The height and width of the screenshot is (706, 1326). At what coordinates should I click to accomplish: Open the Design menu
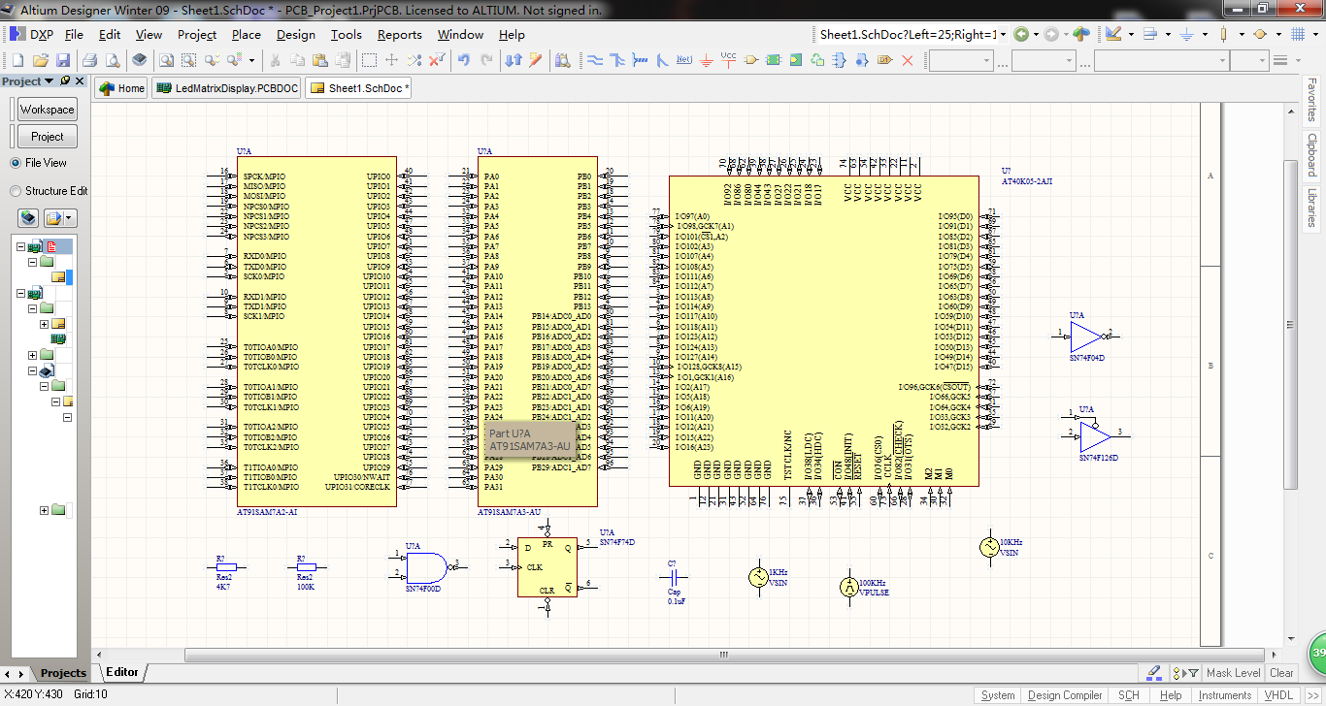click(x=295, y=34)
